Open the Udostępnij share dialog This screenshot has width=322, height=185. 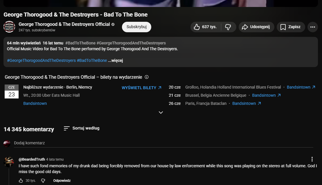(x=256, y=27)
